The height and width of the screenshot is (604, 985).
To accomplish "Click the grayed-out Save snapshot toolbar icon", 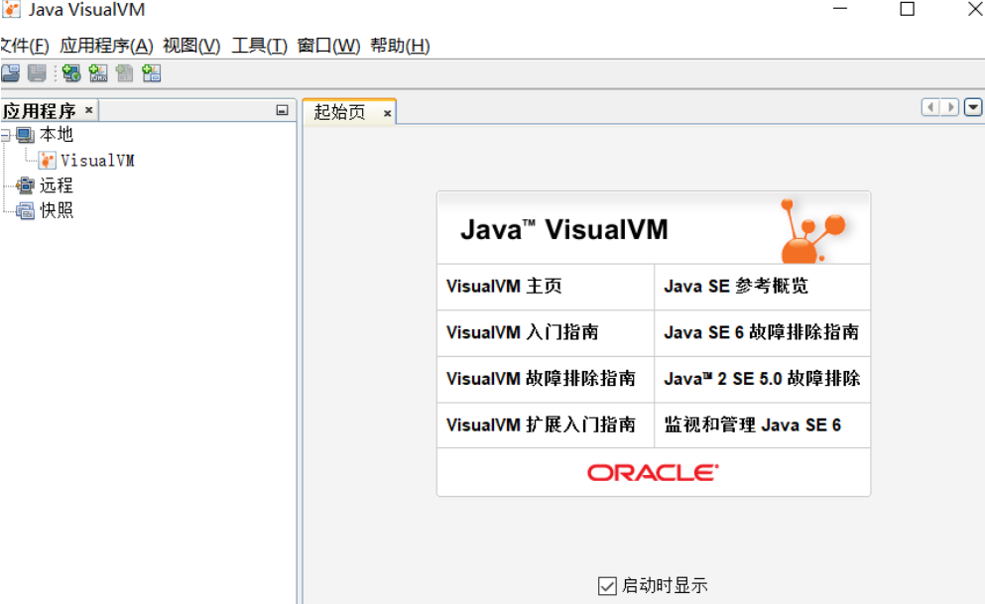I will click(x=37, y=73).
